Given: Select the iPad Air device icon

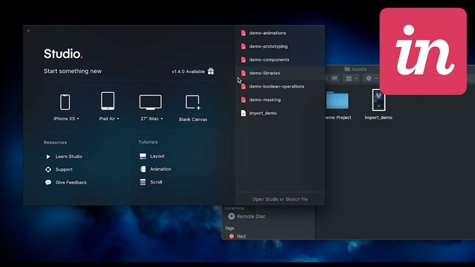Looking at the screenshot, I should pyautogui.click(x=108, y=101).
